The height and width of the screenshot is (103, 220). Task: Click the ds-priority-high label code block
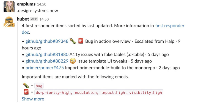[99, 92]
